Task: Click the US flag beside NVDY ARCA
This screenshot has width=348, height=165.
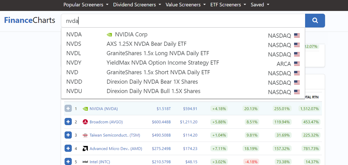Action: pyautogui.click(x=297, y=63)
